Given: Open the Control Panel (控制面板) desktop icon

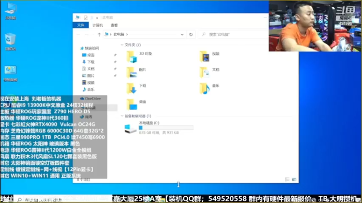Looking at the screenshot, I should 10,73.
